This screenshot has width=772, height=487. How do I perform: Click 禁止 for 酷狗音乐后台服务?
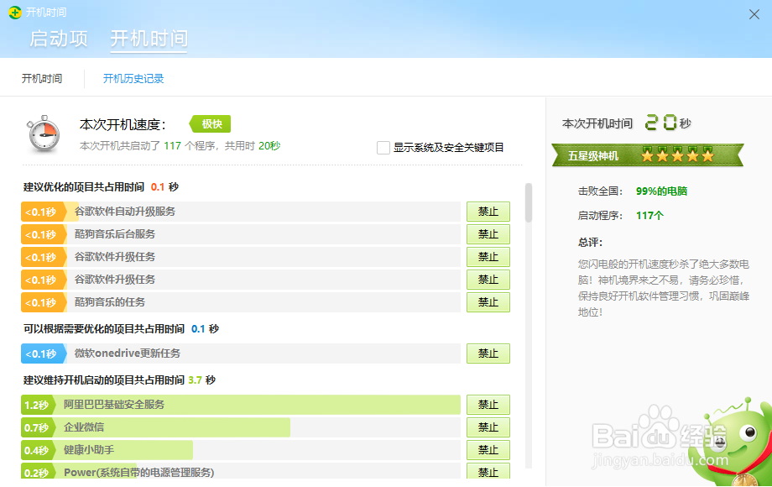(x=488, y=234)
